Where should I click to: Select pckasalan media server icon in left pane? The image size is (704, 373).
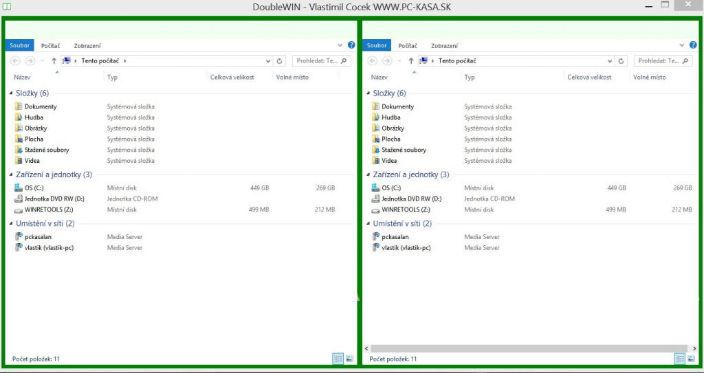pos(19,236)
